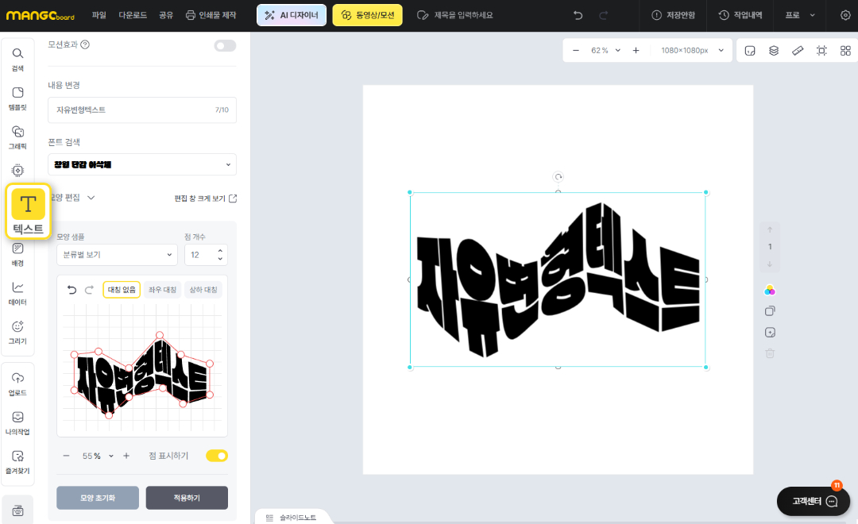Click the 모양 초기화 reset button
This screenshot has height=524, width=858.
98,498
